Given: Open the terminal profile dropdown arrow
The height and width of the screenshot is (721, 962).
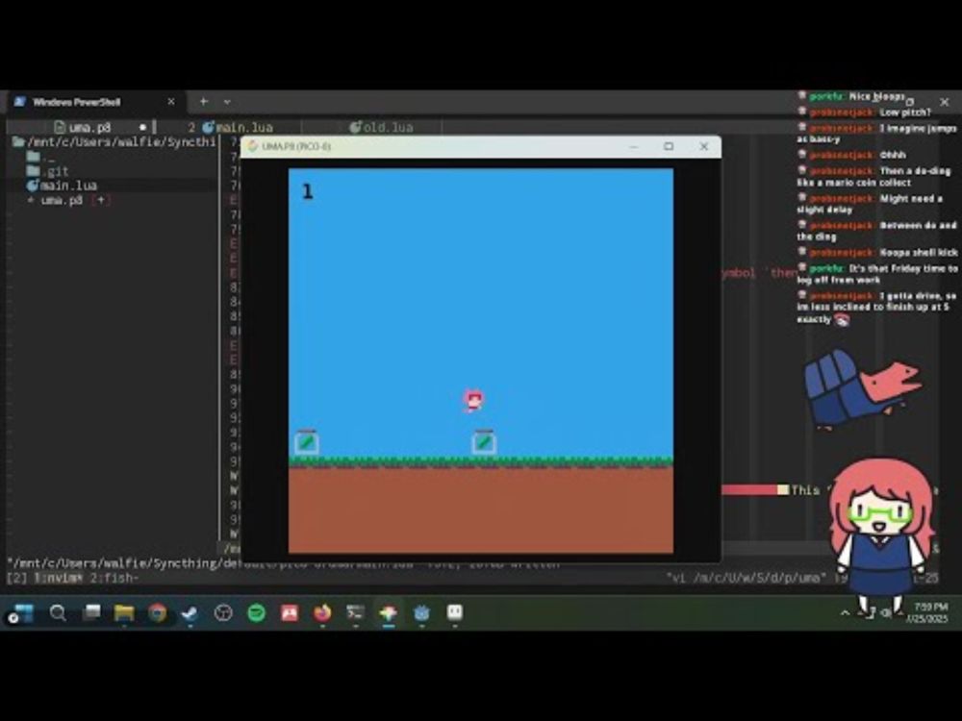Looking at the screenshot, I should coord(227,102).
